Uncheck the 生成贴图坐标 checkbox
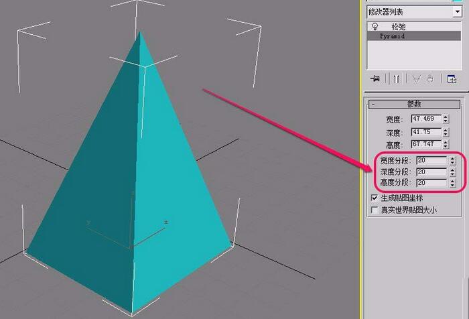 [x=374, y=198]
